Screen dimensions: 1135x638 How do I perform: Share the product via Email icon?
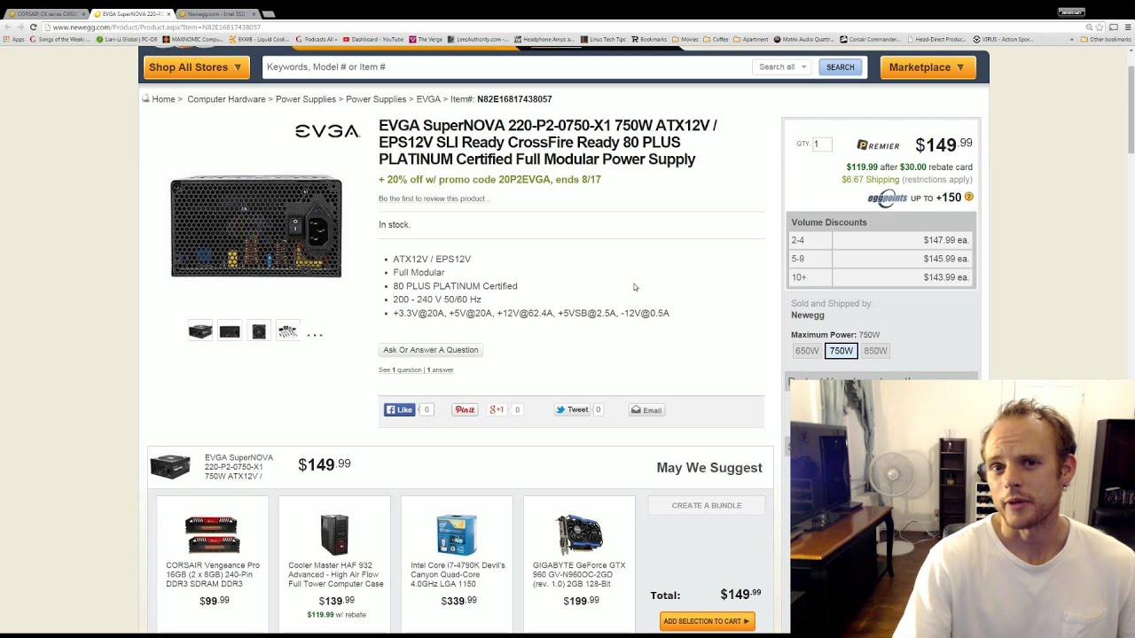click(x=646, y=410)
